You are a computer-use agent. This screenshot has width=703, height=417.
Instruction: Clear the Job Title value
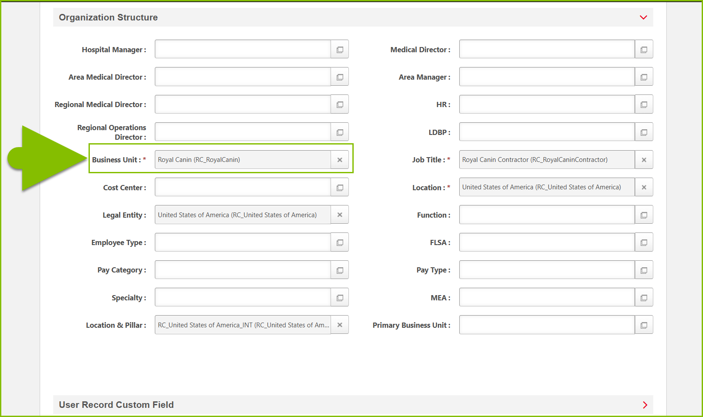[x=644, y=160]
